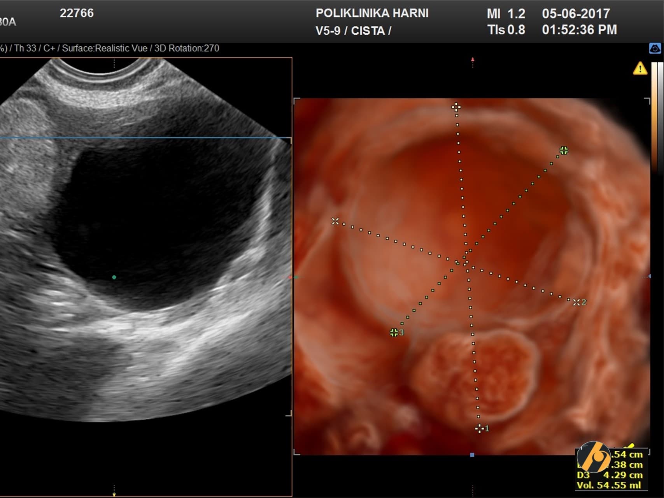Click the Surface:Realistic Vue setting text
Viewport: 664px width, 498px height.
coord(104,48)
